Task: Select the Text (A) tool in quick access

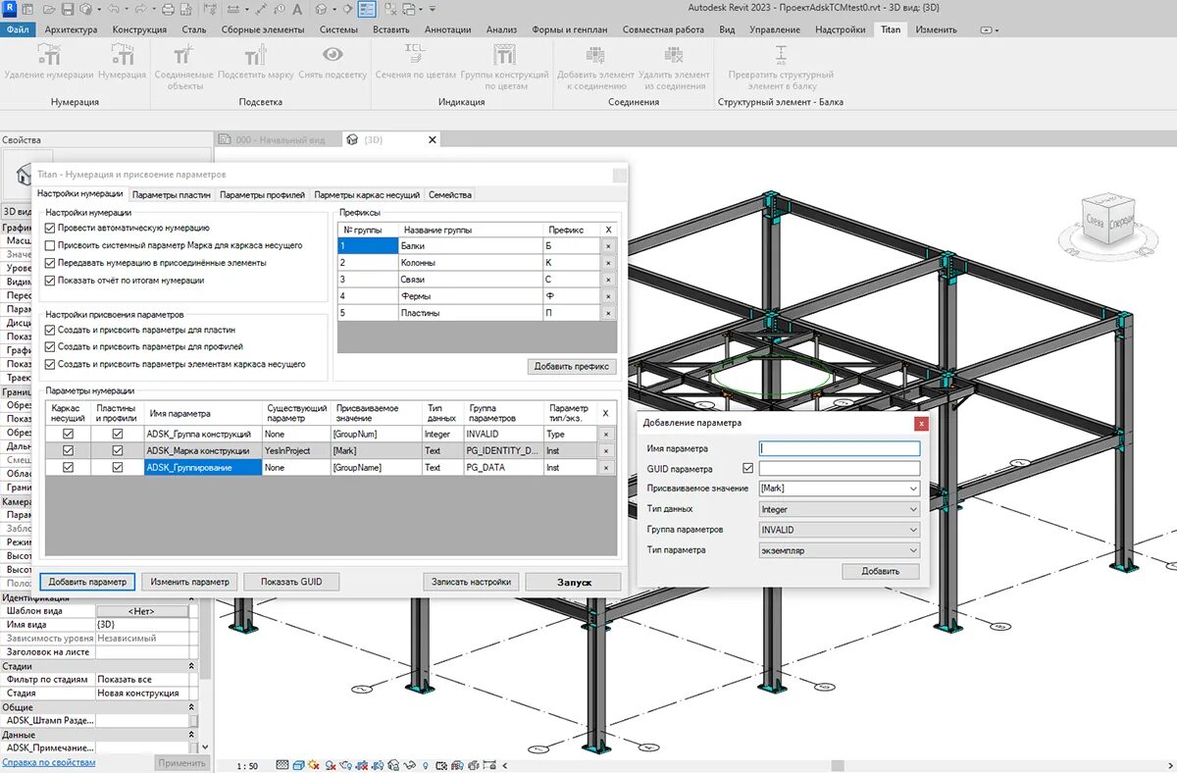Action: (x=296, y=9)
